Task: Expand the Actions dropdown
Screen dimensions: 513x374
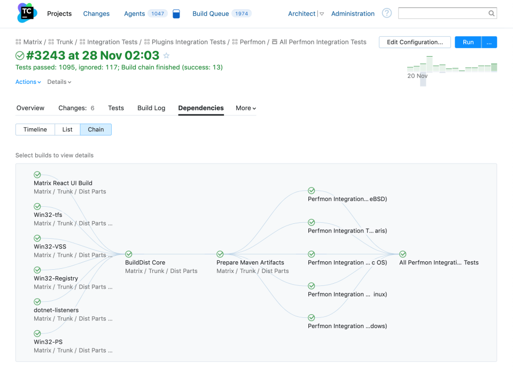Action: tap(28, 82)
